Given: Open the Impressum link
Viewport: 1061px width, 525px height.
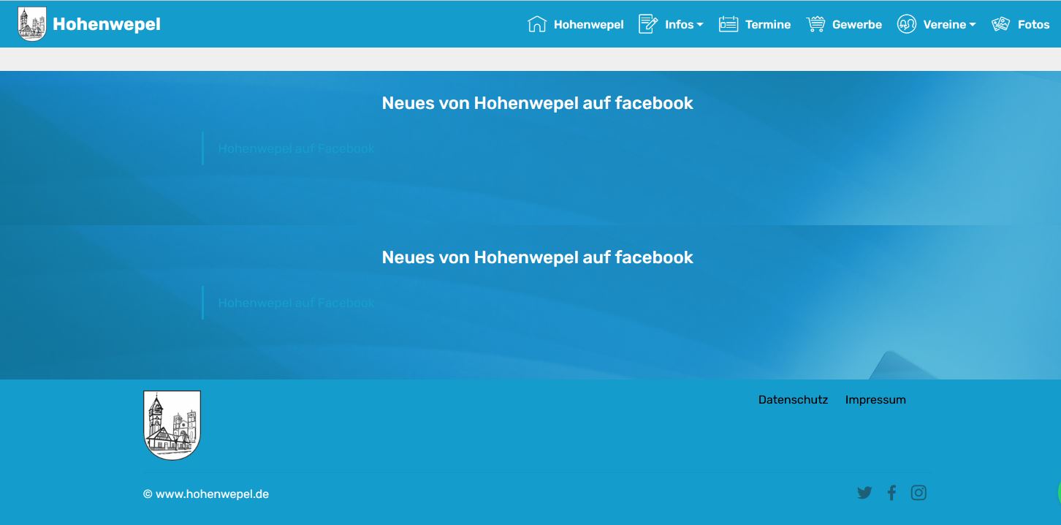Looking at the screenshot, I should tap(875, 400).
